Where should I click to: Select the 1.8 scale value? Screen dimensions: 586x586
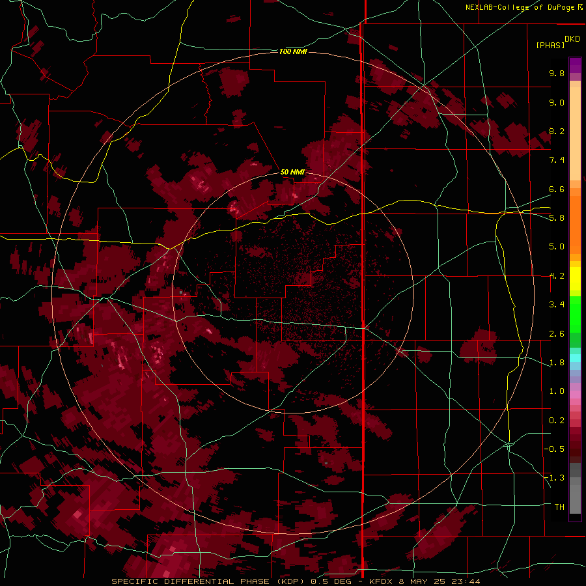click(x=557, y=363)
